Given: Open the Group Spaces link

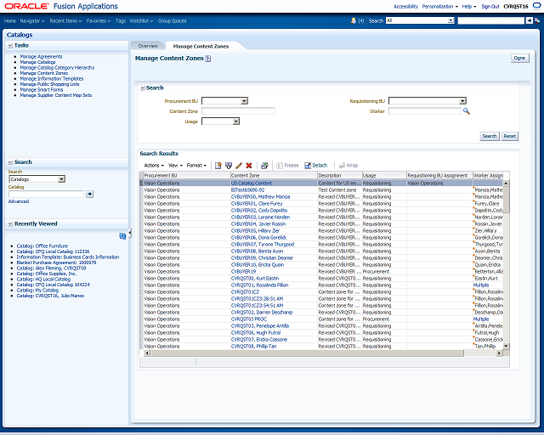Looking at the screenshot, I should (172, 20).
